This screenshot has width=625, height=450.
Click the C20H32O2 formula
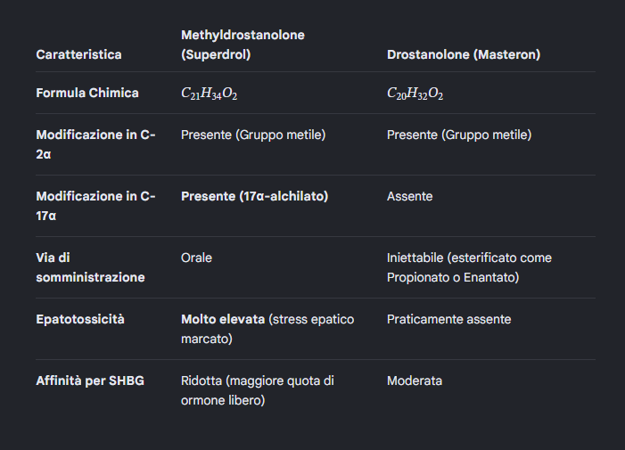[x=415, y=94]
